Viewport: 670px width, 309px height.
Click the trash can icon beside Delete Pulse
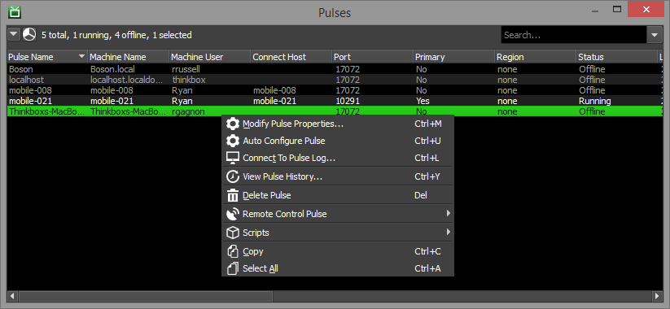233,195
